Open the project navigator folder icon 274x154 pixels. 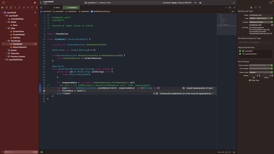2,8
